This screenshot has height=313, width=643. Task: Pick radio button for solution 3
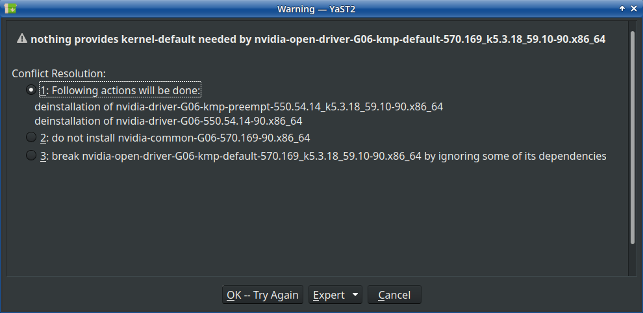[31, 156]
